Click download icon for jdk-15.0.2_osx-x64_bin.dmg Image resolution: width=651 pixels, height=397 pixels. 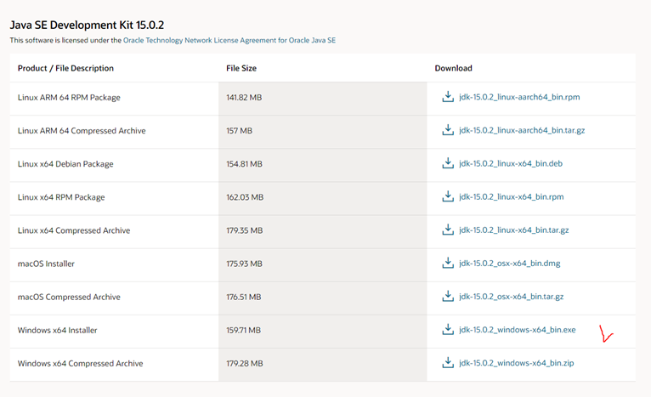pos(448,263)
